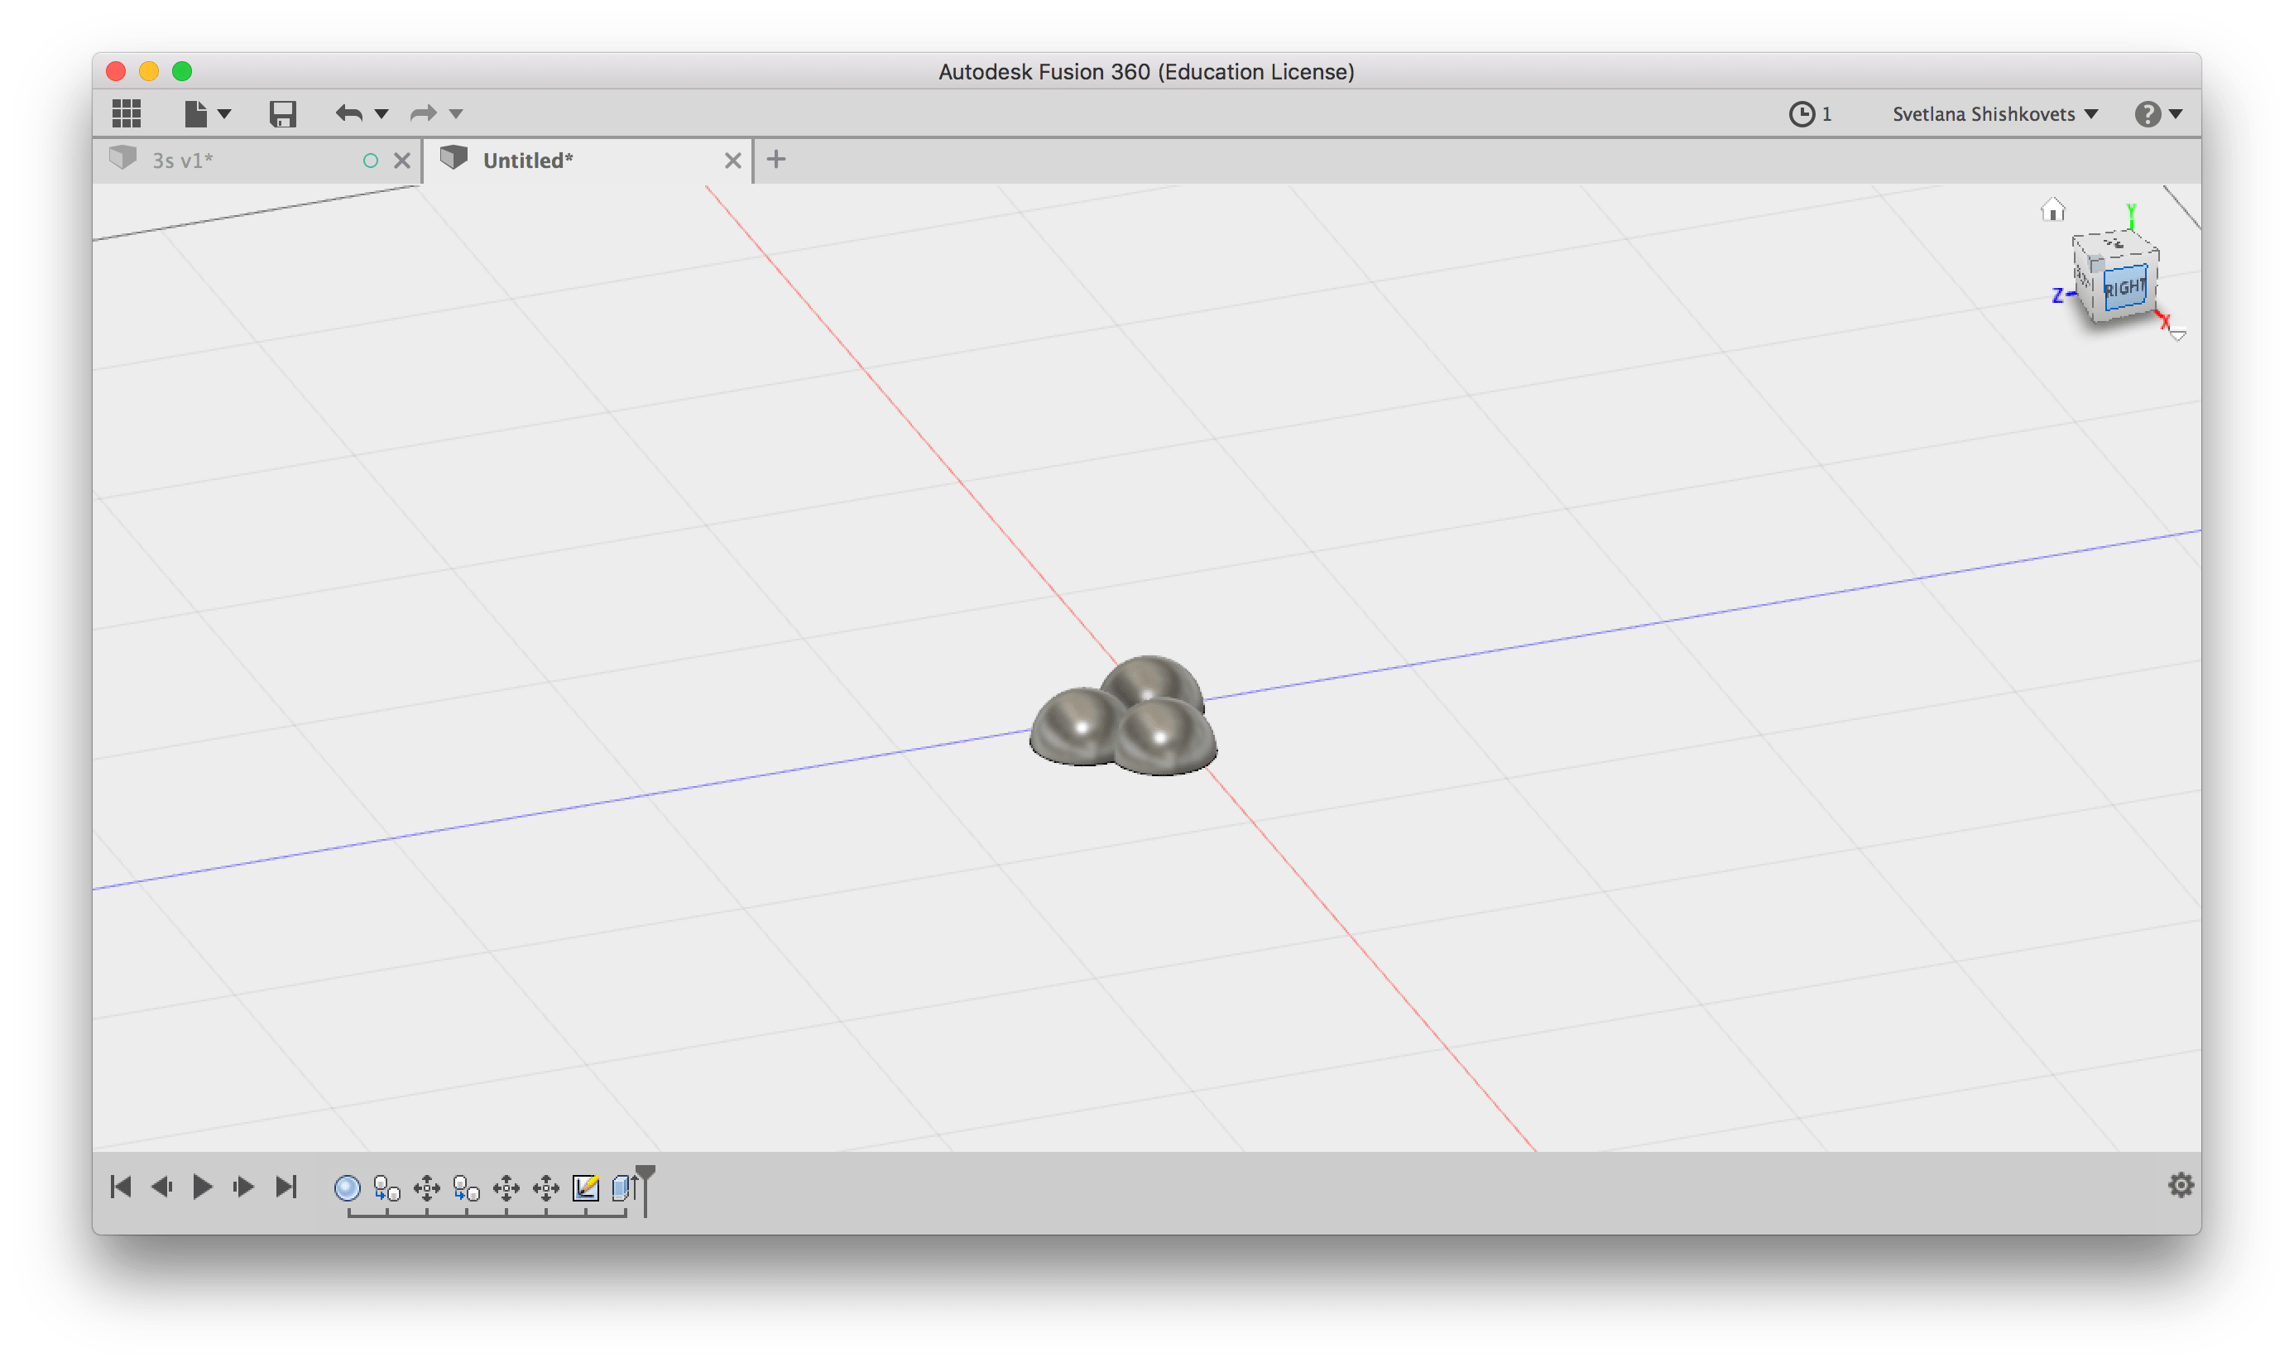The image size is (2294, 1367).
Task: Click the Help question mark icon
Action: (x=2148, y=113)
